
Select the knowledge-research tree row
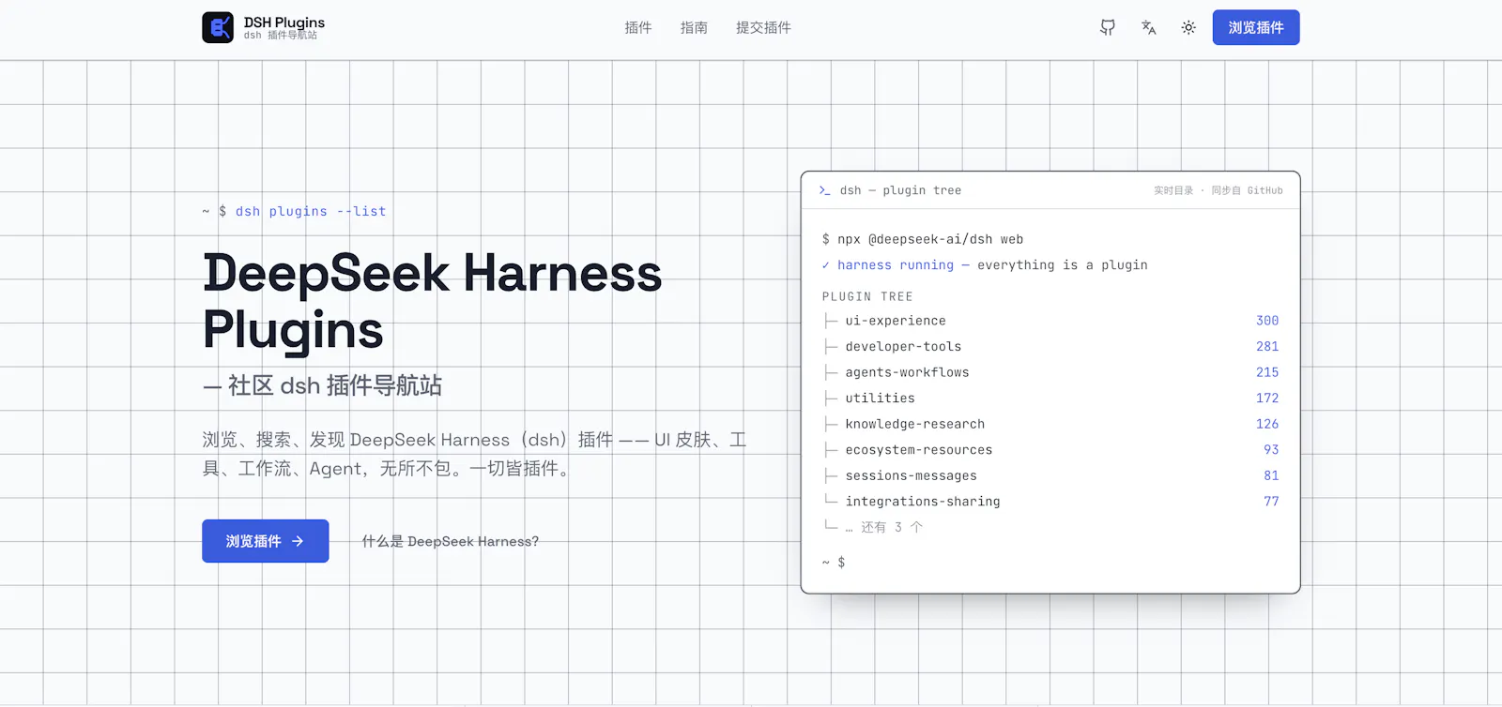1050,424
